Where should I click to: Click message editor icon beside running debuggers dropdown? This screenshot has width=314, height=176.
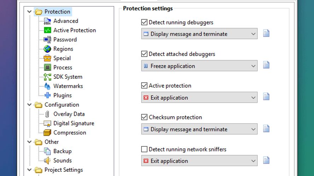pyautogui.click(x=266, y=33)
